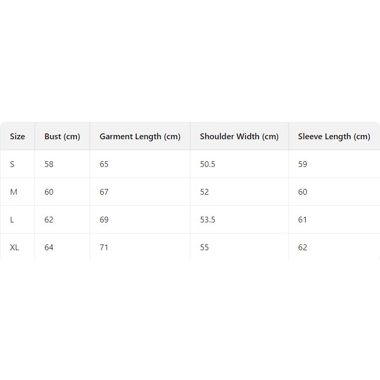This screenshot has width=380, height=380.
Task: Select shoulder width value 53.5
Action: coord(207,220)
